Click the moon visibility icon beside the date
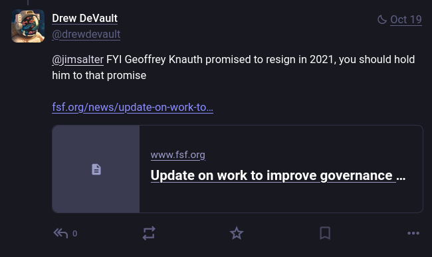The image size is (432, 257). 382,19
